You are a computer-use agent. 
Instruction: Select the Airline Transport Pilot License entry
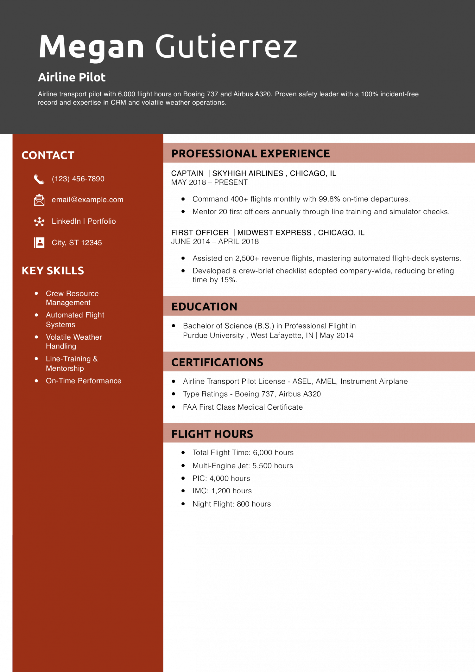tap(295, 381)
